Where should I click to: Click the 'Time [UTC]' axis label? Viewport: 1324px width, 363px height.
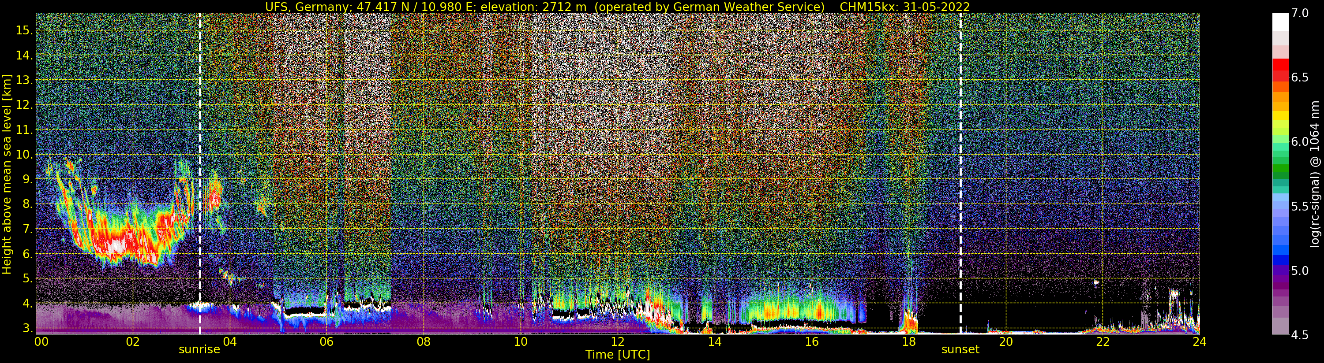click(x=618, y=354)
